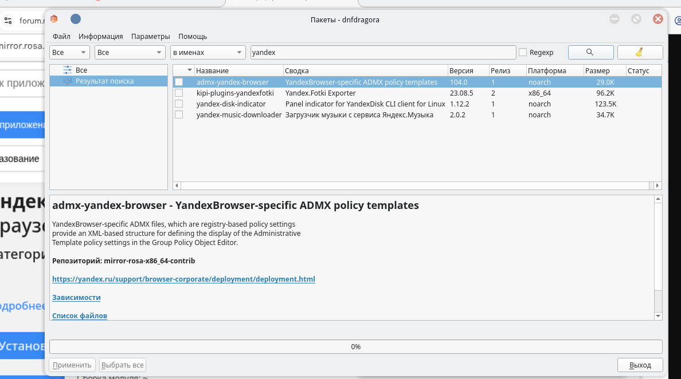681x379 pixels.
Task: Click the browser site-settings icon behind the window
Action: click(x=8, y=21)
